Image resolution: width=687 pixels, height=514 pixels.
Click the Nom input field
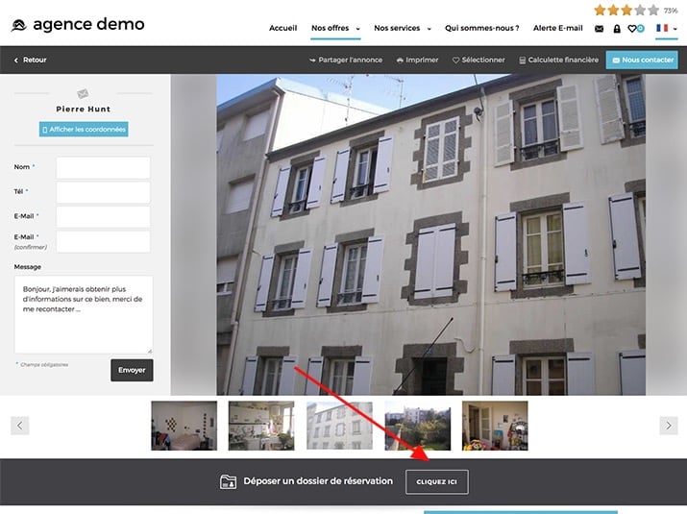pos(103,168)
